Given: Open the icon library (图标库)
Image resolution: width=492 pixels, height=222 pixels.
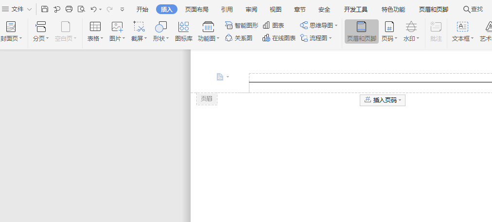Looking at the screenshot, I should tap(184, 32).
